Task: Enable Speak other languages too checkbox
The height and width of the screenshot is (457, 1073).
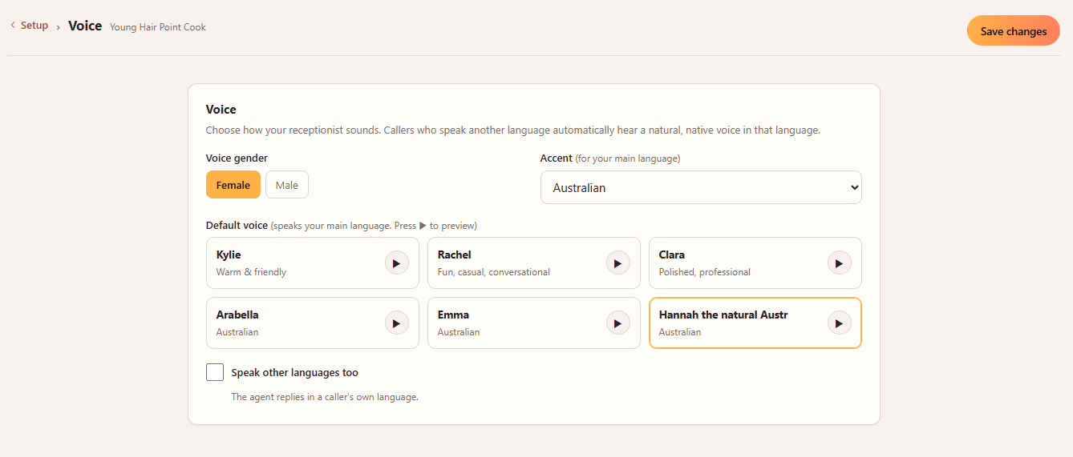Action: point(215,372)
